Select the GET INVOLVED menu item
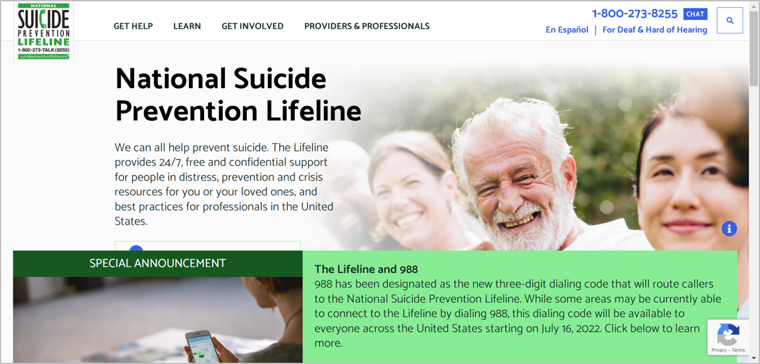 [x=252, y=26]
